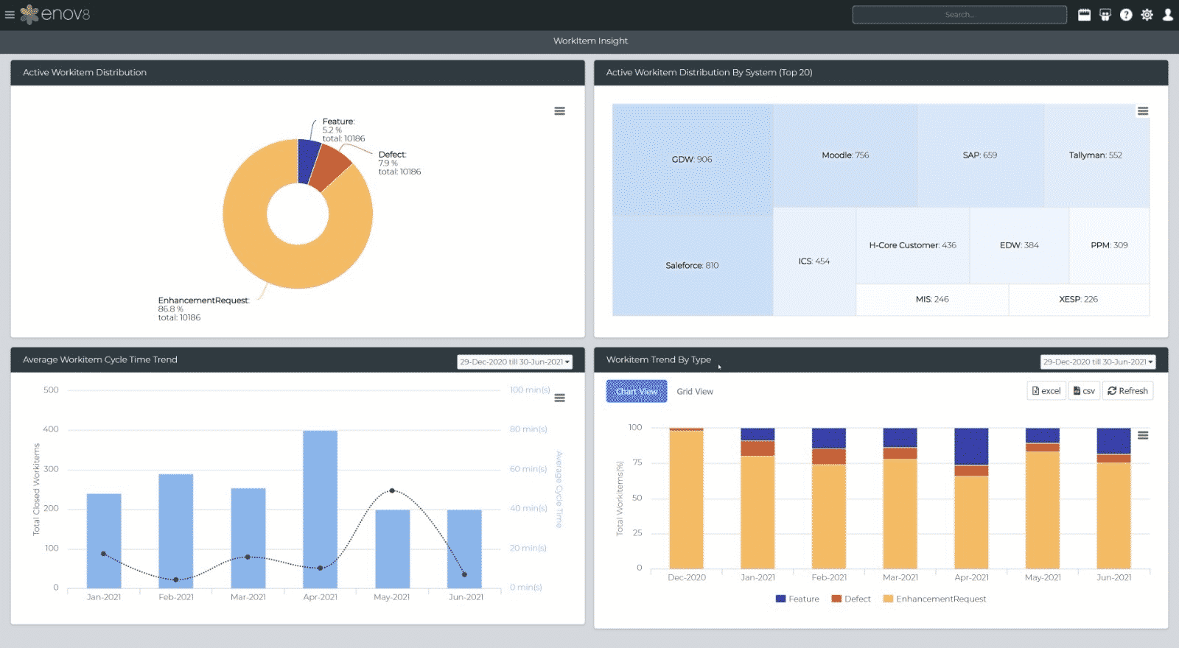Export trend data to excel

(x=1046, y=391)
